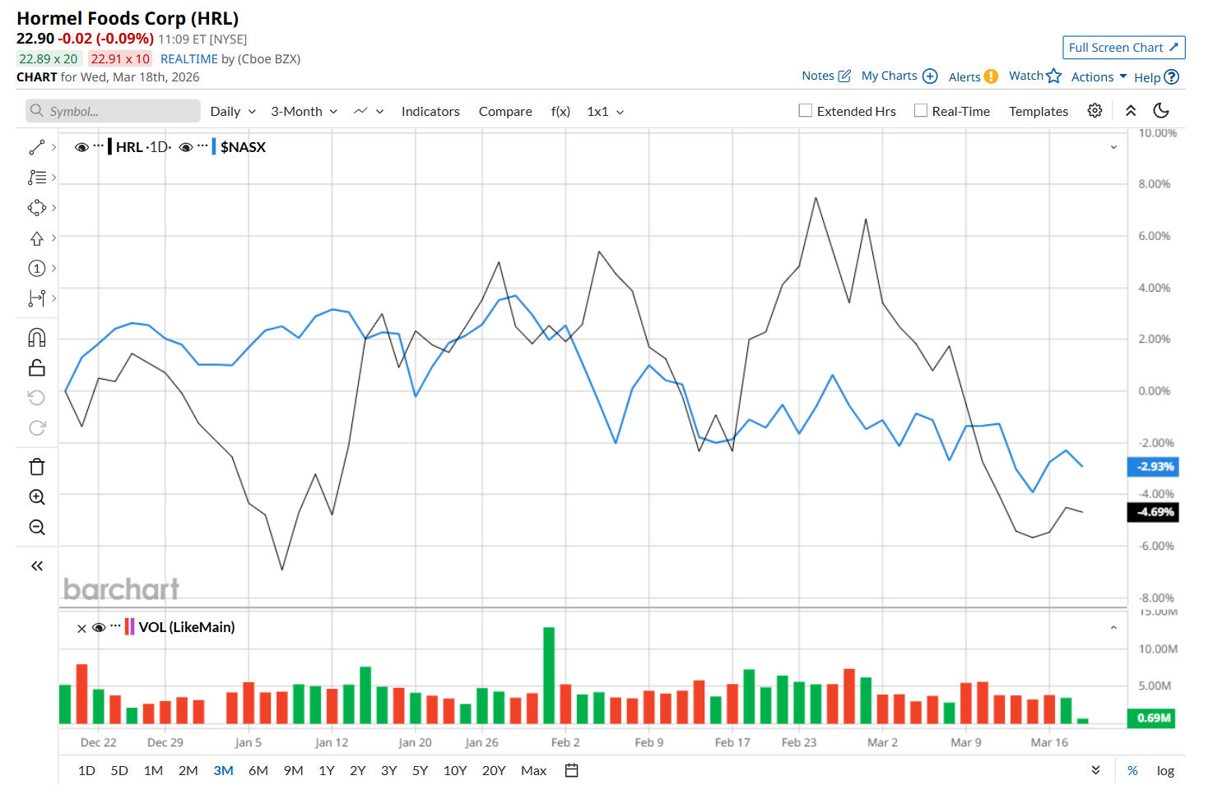The width and height of the screenshot is (1213, 794).
Task: Redo the chart action
Action: point(37,428)
